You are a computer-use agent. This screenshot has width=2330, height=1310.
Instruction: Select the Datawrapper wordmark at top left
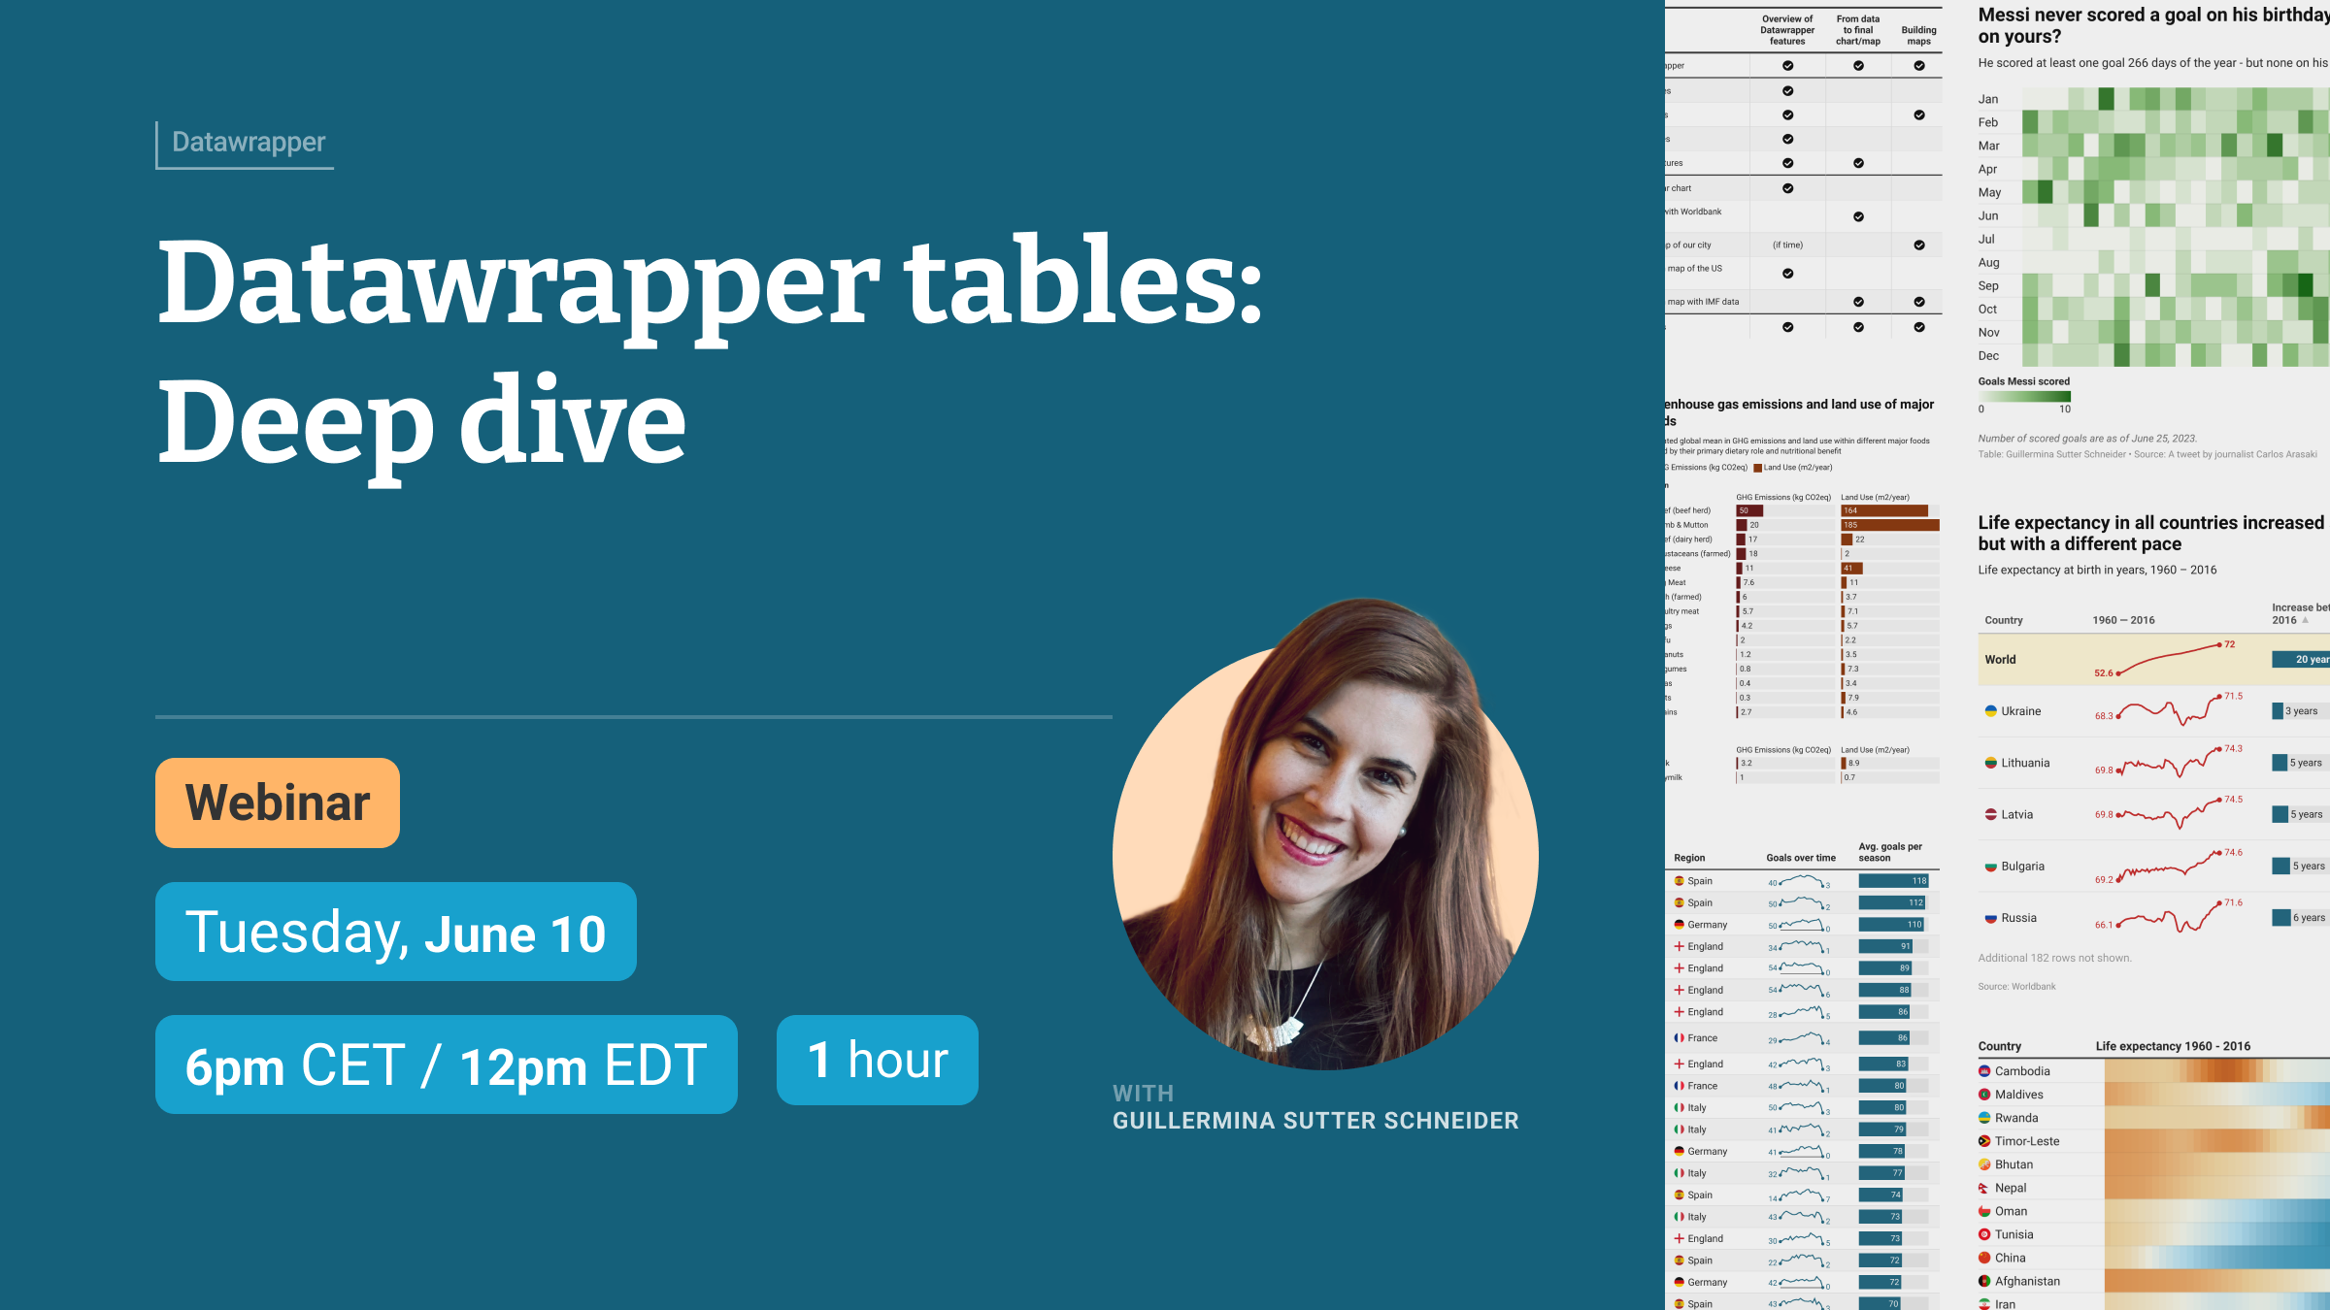pos(248,142)
